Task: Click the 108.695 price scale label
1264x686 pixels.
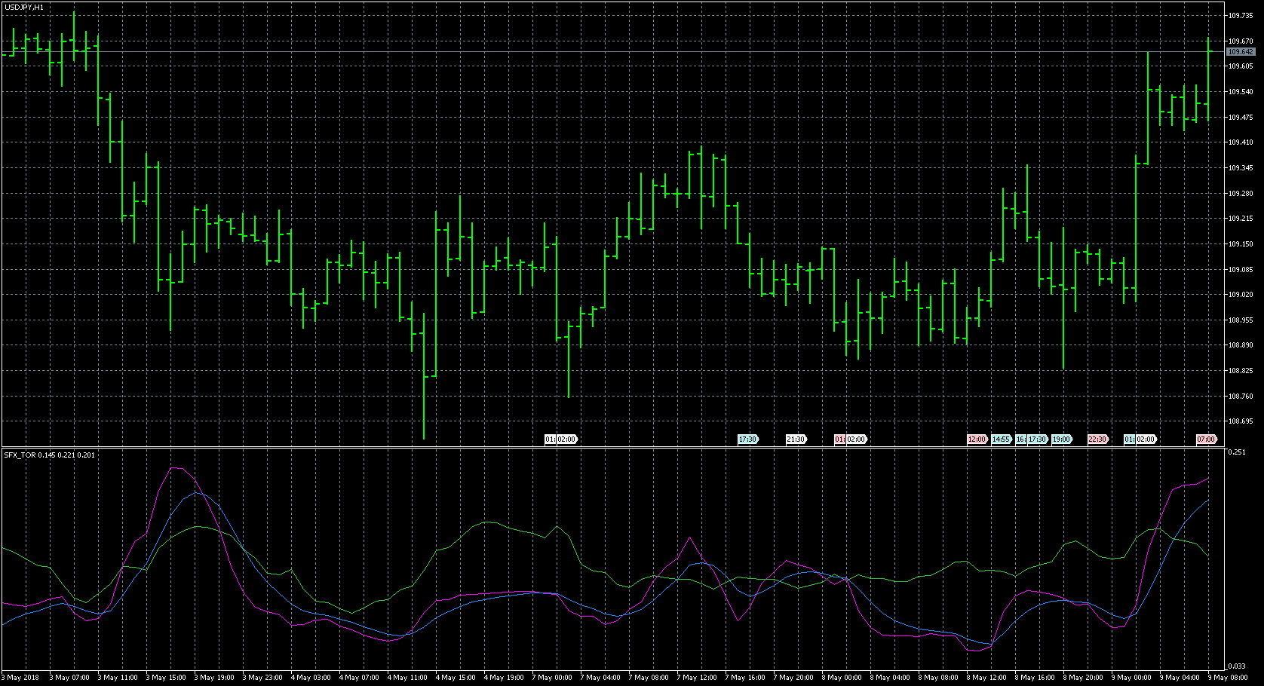Action: coord(1241,421)
